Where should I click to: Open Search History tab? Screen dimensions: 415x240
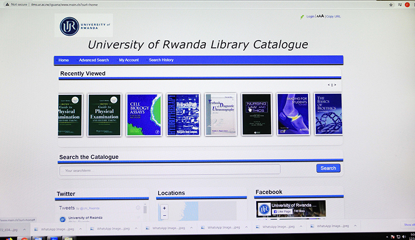click(161, 60)
